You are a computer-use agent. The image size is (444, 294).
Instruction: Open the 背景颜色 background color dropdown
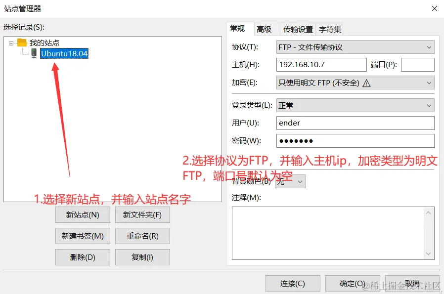300,181
